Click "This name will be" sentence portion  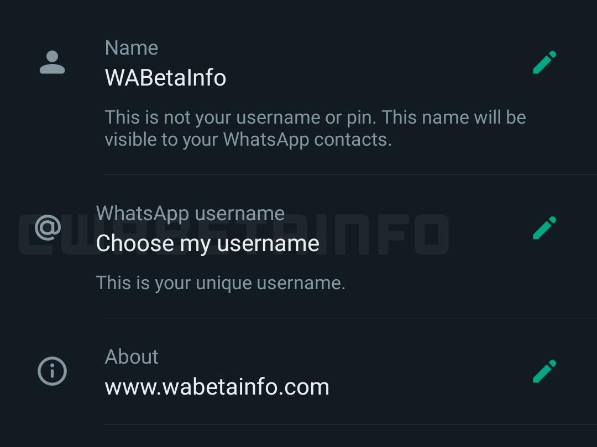pos(454,118)
